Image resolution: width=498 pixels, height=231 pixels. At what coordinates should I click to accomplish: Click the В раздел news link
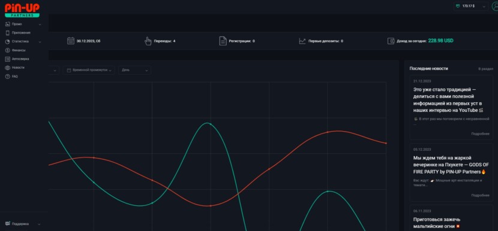[486, 69]
